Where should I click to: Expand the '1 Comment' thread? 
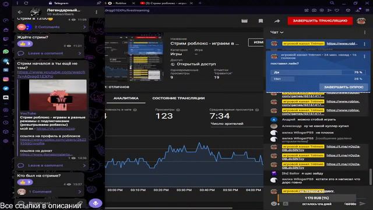tap(50, 192)
